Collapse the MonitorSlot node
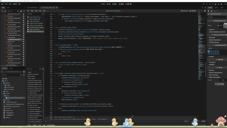Image resolution: width=227 pixels, height=128 pixels. tap(6, 29)
